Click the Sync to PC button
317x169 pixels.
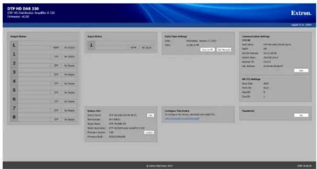coord(207,49)
